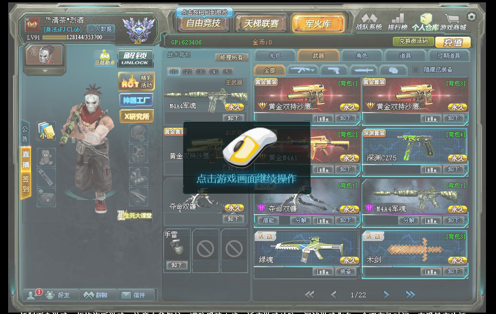Image resolution: width=496 pixels, height=314 pixels.
Task: Expand the avatar dropdown arrow
Action: coord(45,71)
